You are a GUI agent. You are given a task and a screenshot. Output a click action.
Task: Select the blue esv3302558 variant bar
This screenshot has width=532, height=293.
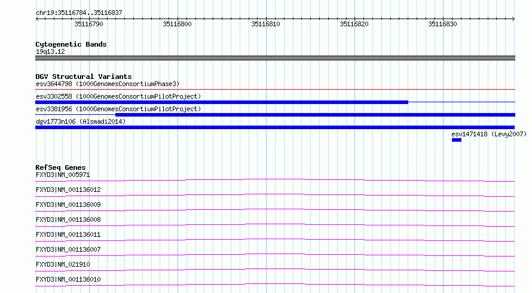click(x=222, y=102)
